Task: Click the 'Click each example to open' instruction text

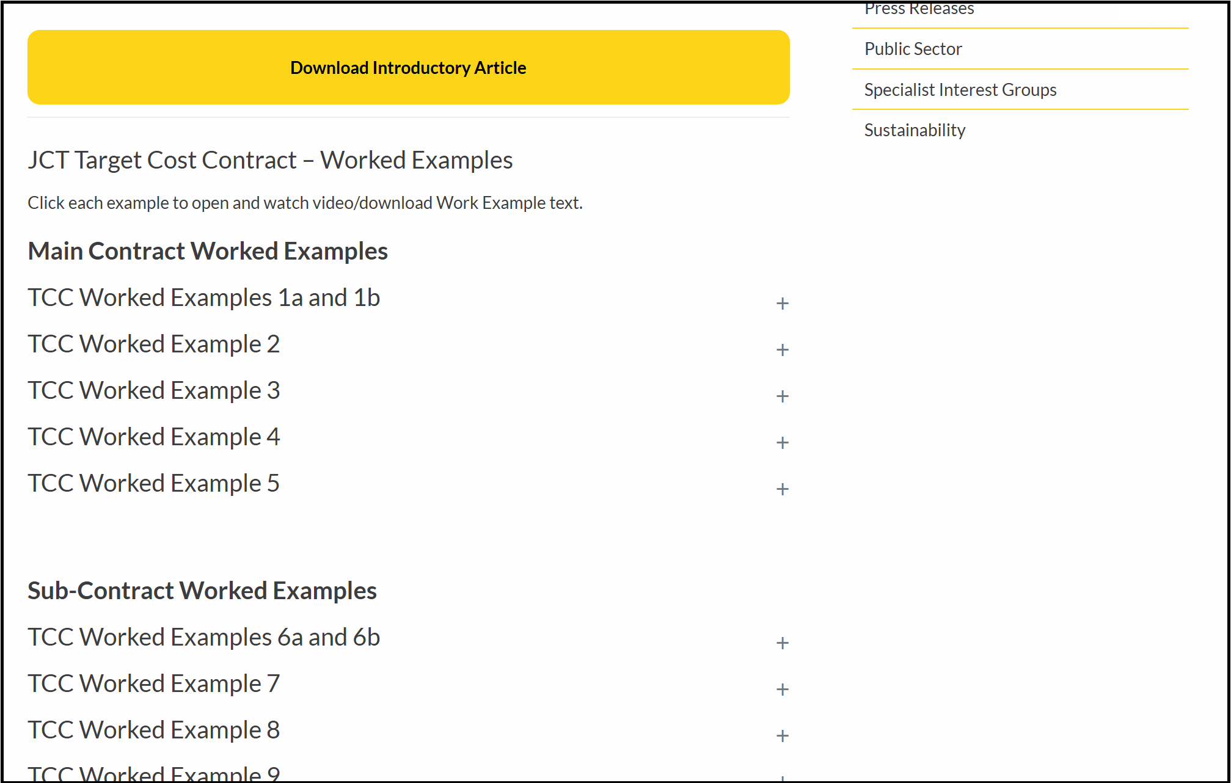Action: (305, 203)
